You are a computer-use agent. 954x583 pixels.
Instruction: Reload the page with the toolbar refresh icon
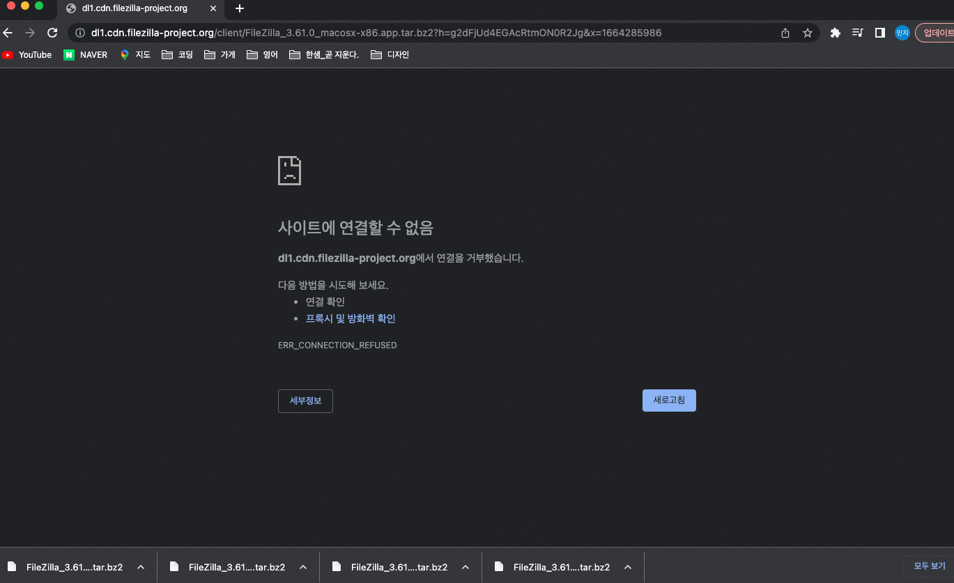click(52, 33)
